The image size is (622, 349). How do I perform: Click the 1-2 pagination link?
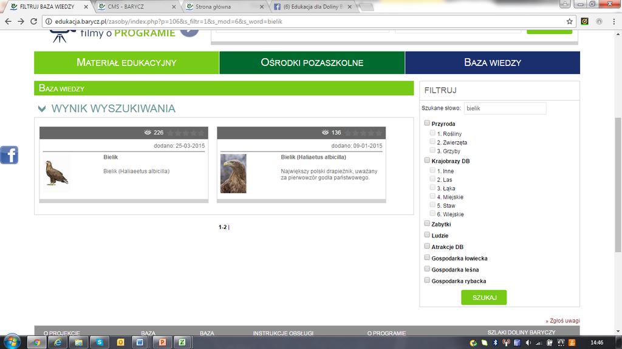(222, 227)
